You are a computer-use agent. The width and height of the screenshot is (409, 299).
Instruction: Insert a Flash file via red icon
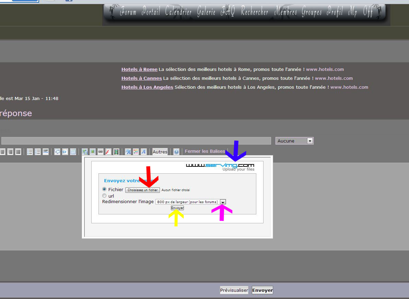point(108,152)
